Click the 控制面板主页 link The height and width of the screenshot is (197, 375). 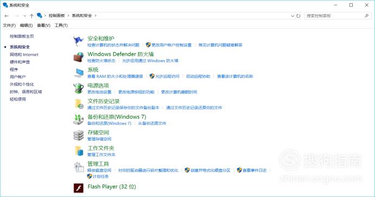tap(22, 36)
